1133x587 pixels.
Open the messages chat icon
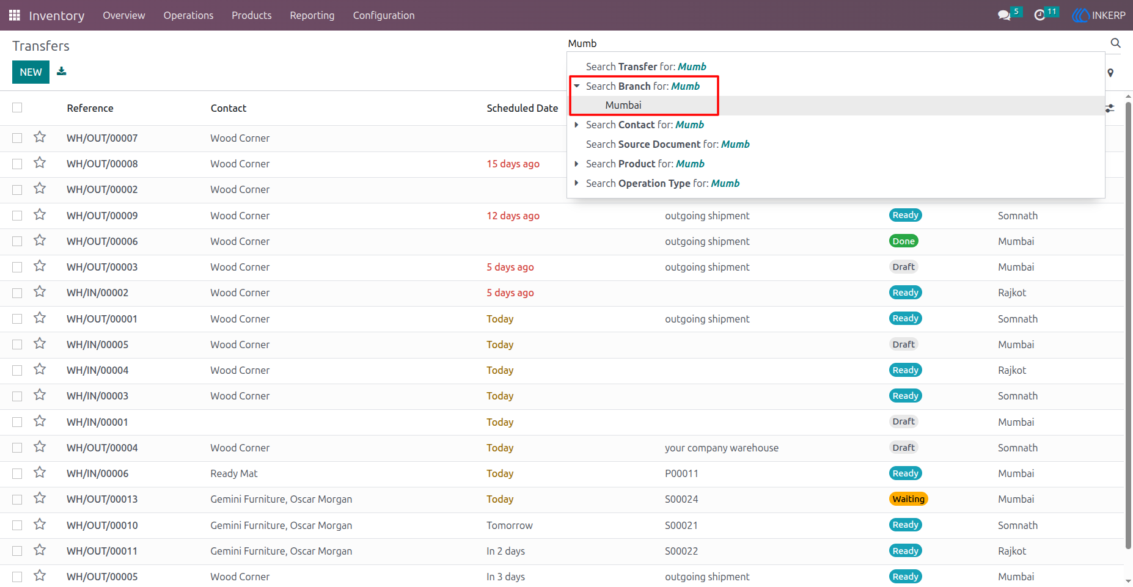coord(1003,15)
